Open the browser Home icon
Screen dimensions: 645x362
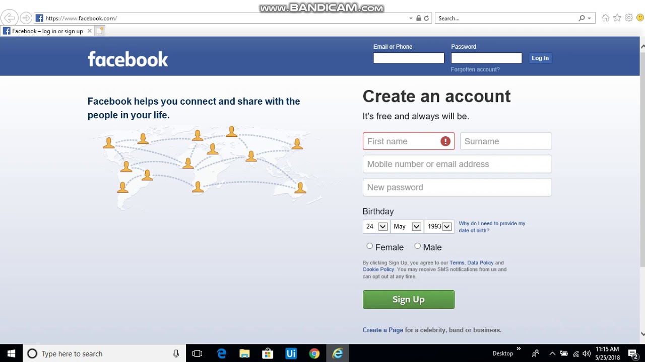(x=606, y=18)
